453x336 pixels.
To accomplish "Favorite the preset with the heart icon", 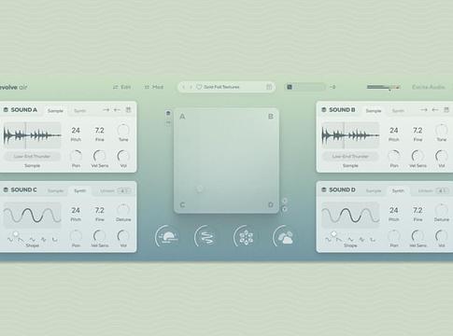I will click(199, 87).
